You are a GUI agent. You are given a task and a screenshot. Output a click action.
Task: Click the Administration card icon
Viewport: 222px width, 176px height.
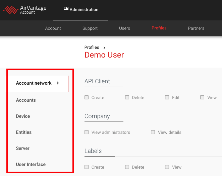coord(66,9)
